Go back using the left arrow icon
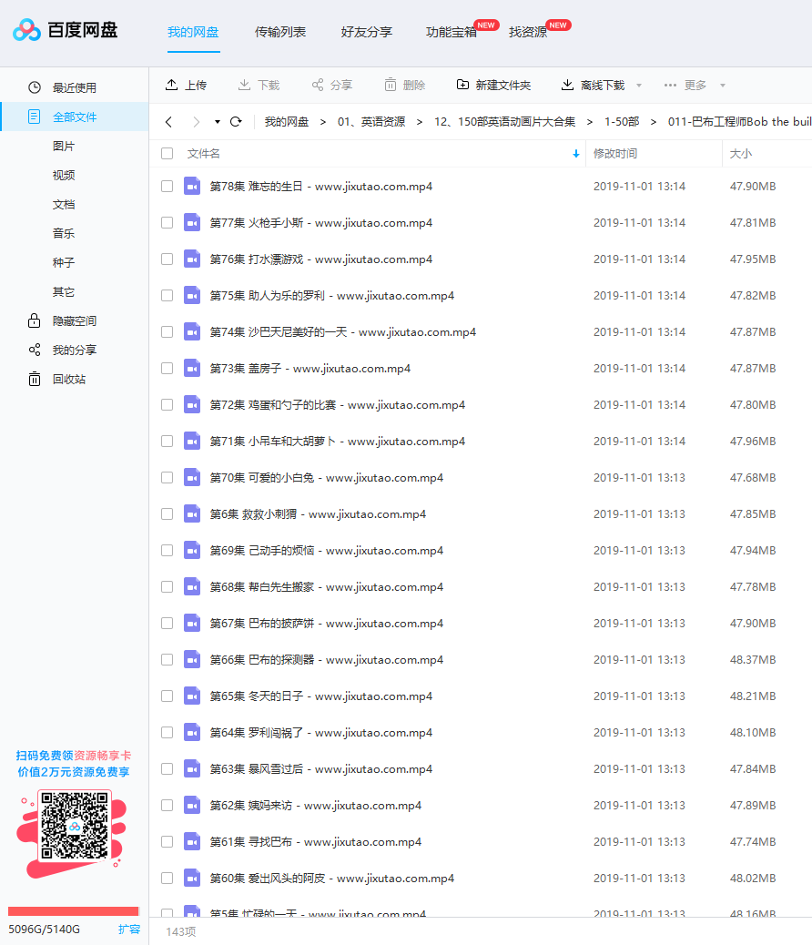Viewport: 812px width, 945px height. click(168, 121)
